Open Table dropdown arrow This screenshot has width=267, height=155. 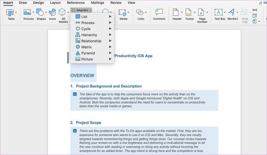[16, 12]
